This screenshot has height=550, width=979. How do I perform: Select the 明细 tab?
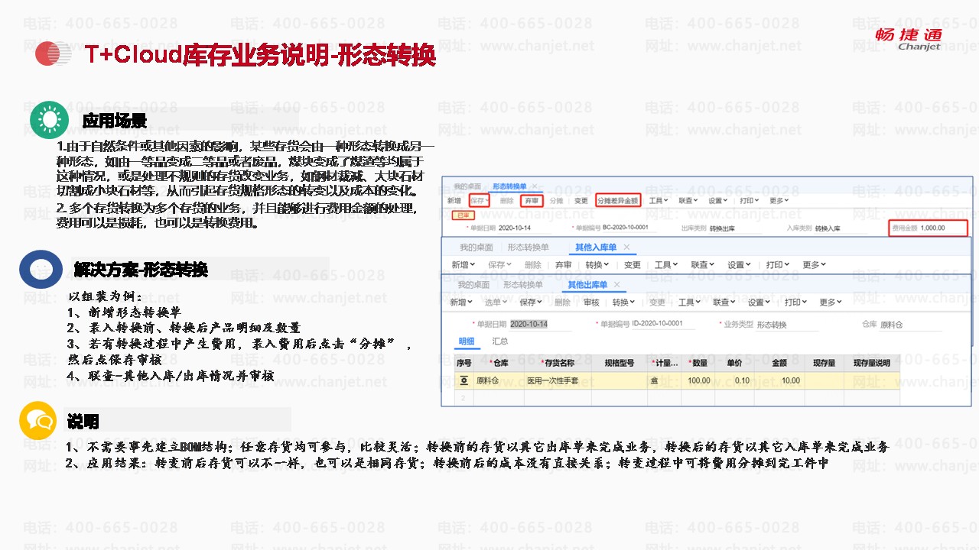[x=466, y=341]
